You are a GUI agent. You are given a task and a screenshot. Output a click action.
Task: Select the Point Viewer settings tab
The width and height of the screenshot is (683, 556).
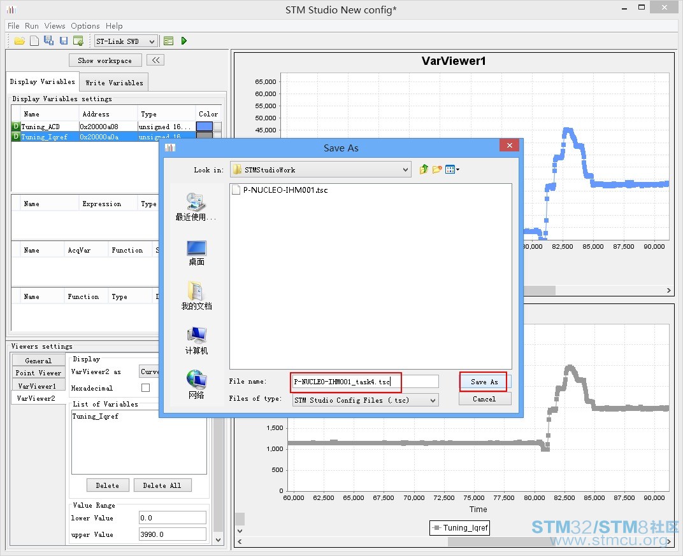[38, 373]
